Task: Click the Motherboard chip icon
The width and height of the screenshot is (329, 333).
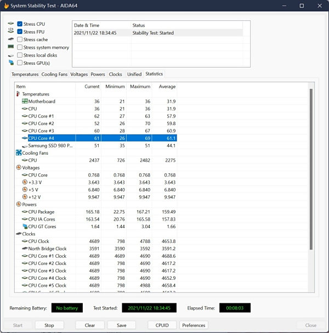Action: tap(25, 101)
